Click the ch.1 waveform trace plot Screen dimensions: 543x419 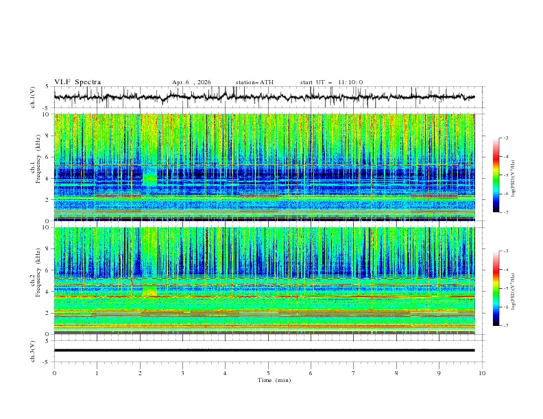coord(264,97)
